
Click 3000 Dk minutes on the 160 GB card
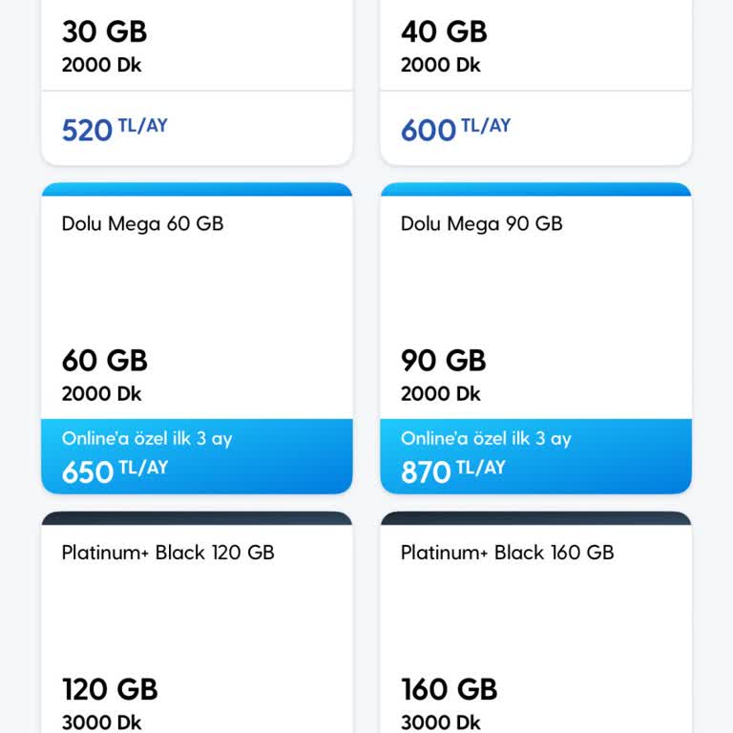pyautogui.click(x=440, y=723)
